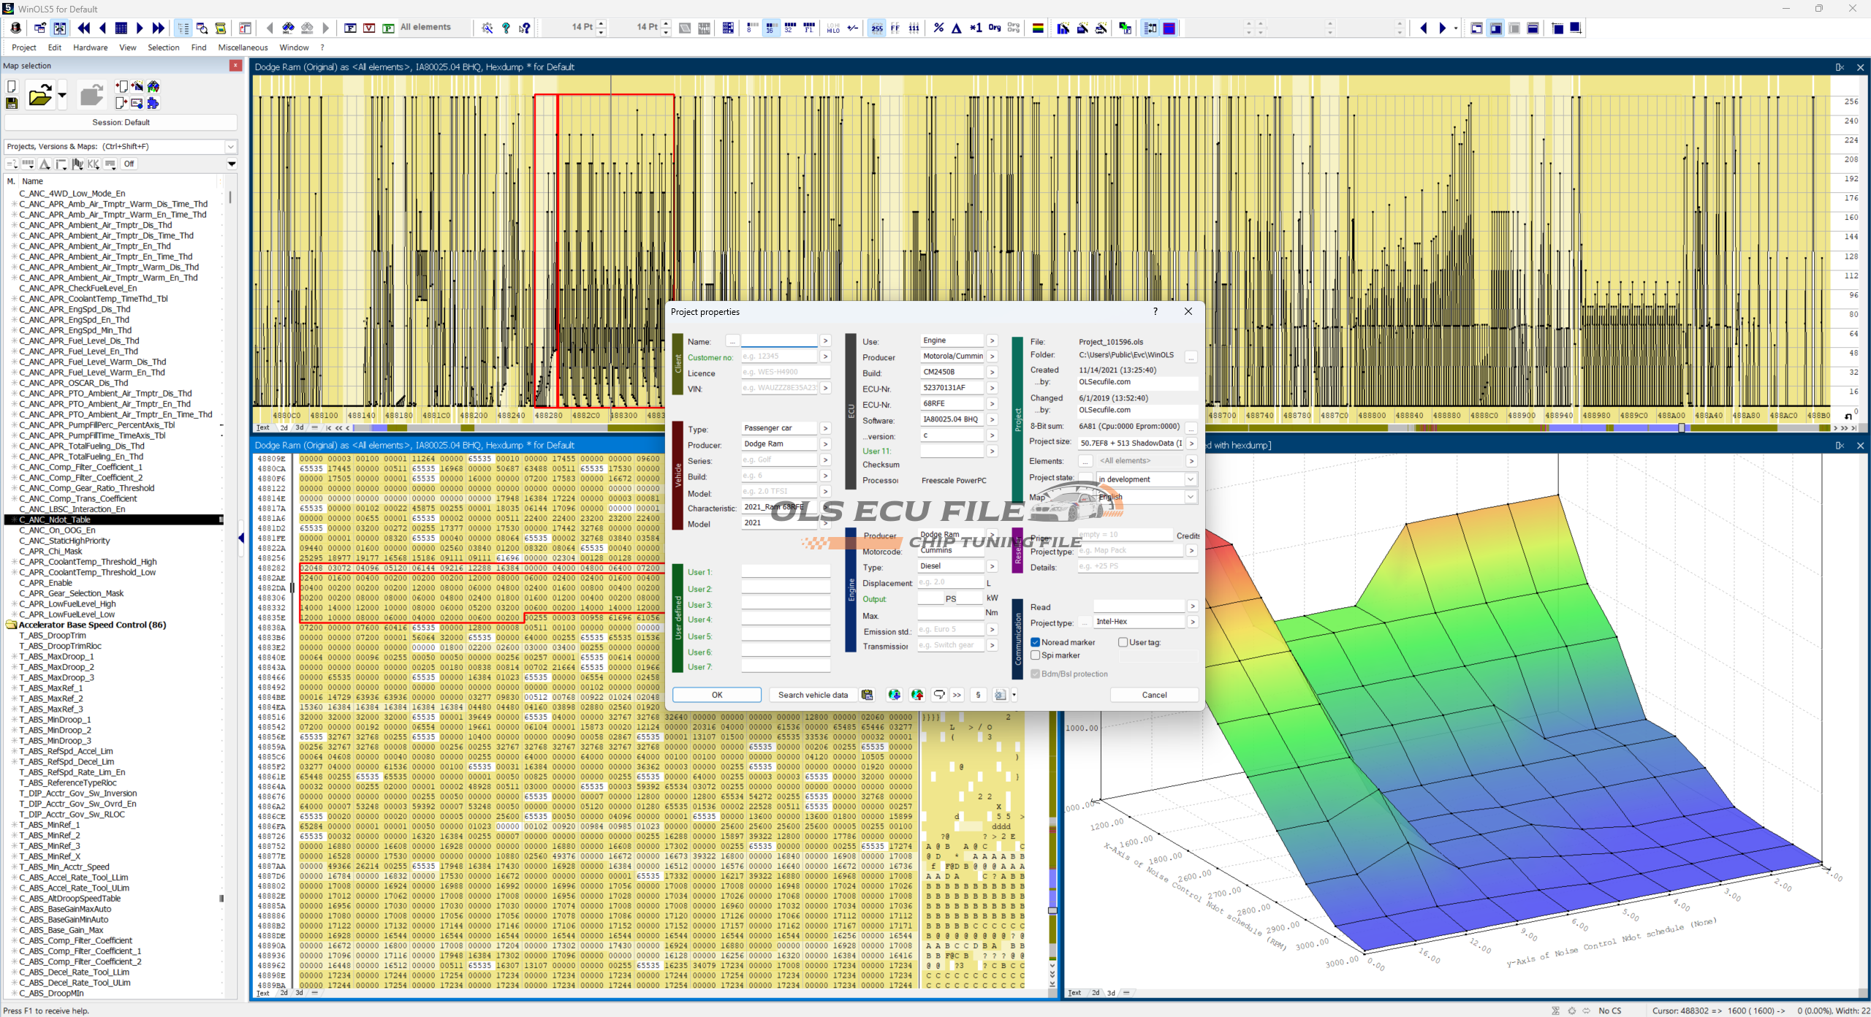Enable the Spi marker checkbox
Viewport: 1871px width, 1017px height.
(1035, 655)
